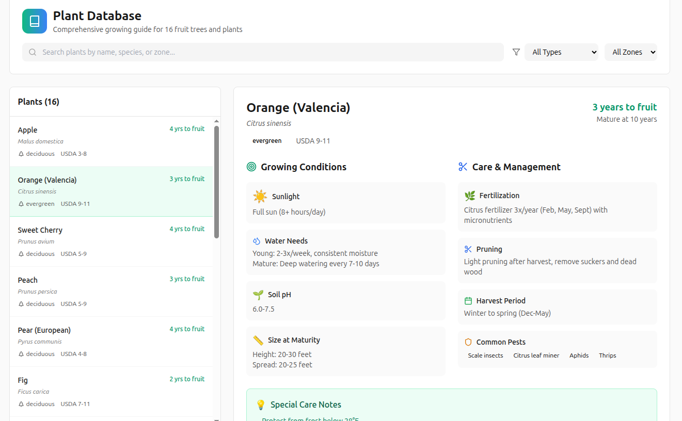Select Apple in the plants list
The image size is (682, 421).
pos(111,141)
